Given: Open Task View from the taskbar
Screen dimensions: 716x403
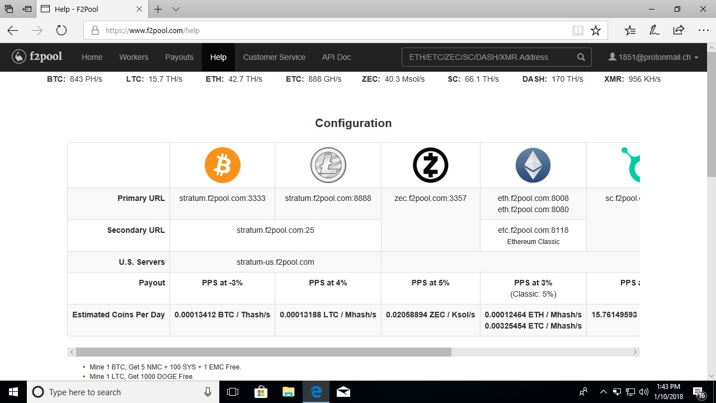Looking at the screenshot, I should tap(233, 392).
